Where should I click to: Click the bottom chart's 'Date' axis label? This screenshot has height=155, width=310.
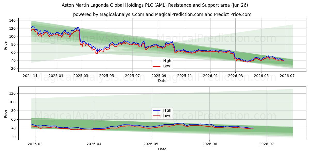pos(162,149)
